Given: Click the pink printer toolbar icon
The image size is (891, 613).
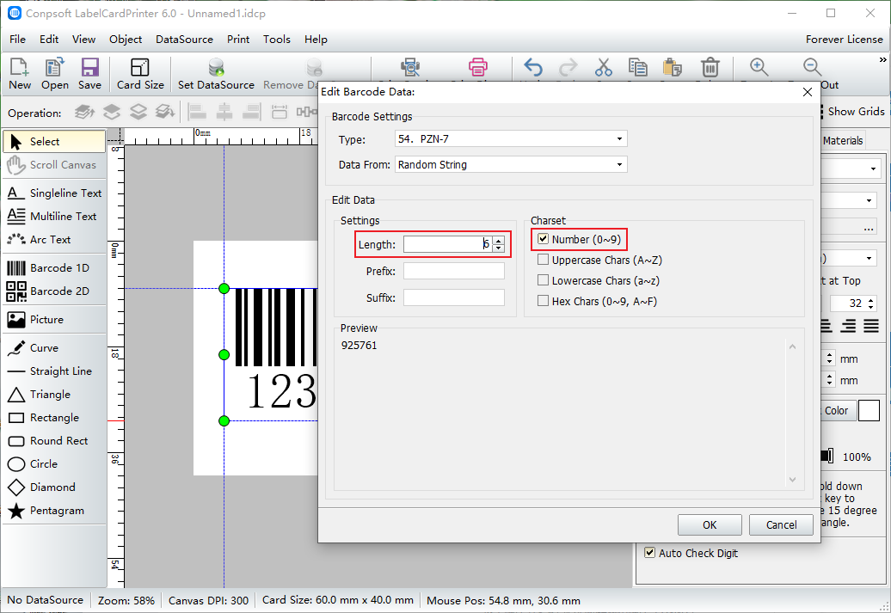Looking at the screenshot, I should [478, 67].
